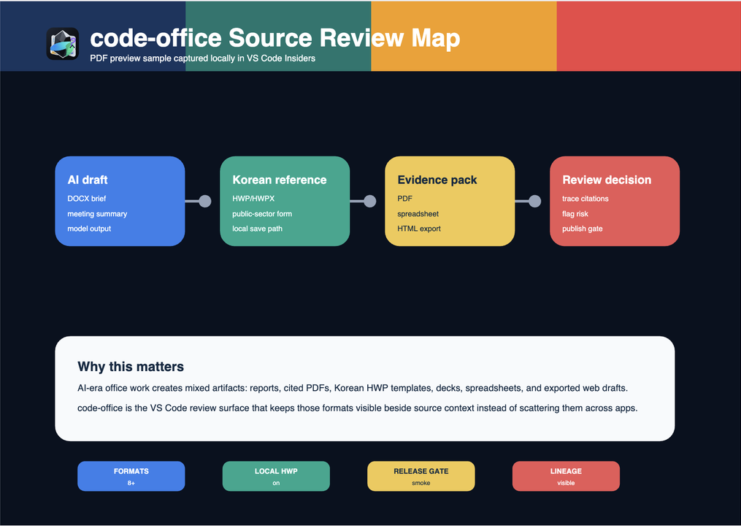Click 'public-sector form' text
The width and height of the screenshot is (741, 526).
point(262,214)
